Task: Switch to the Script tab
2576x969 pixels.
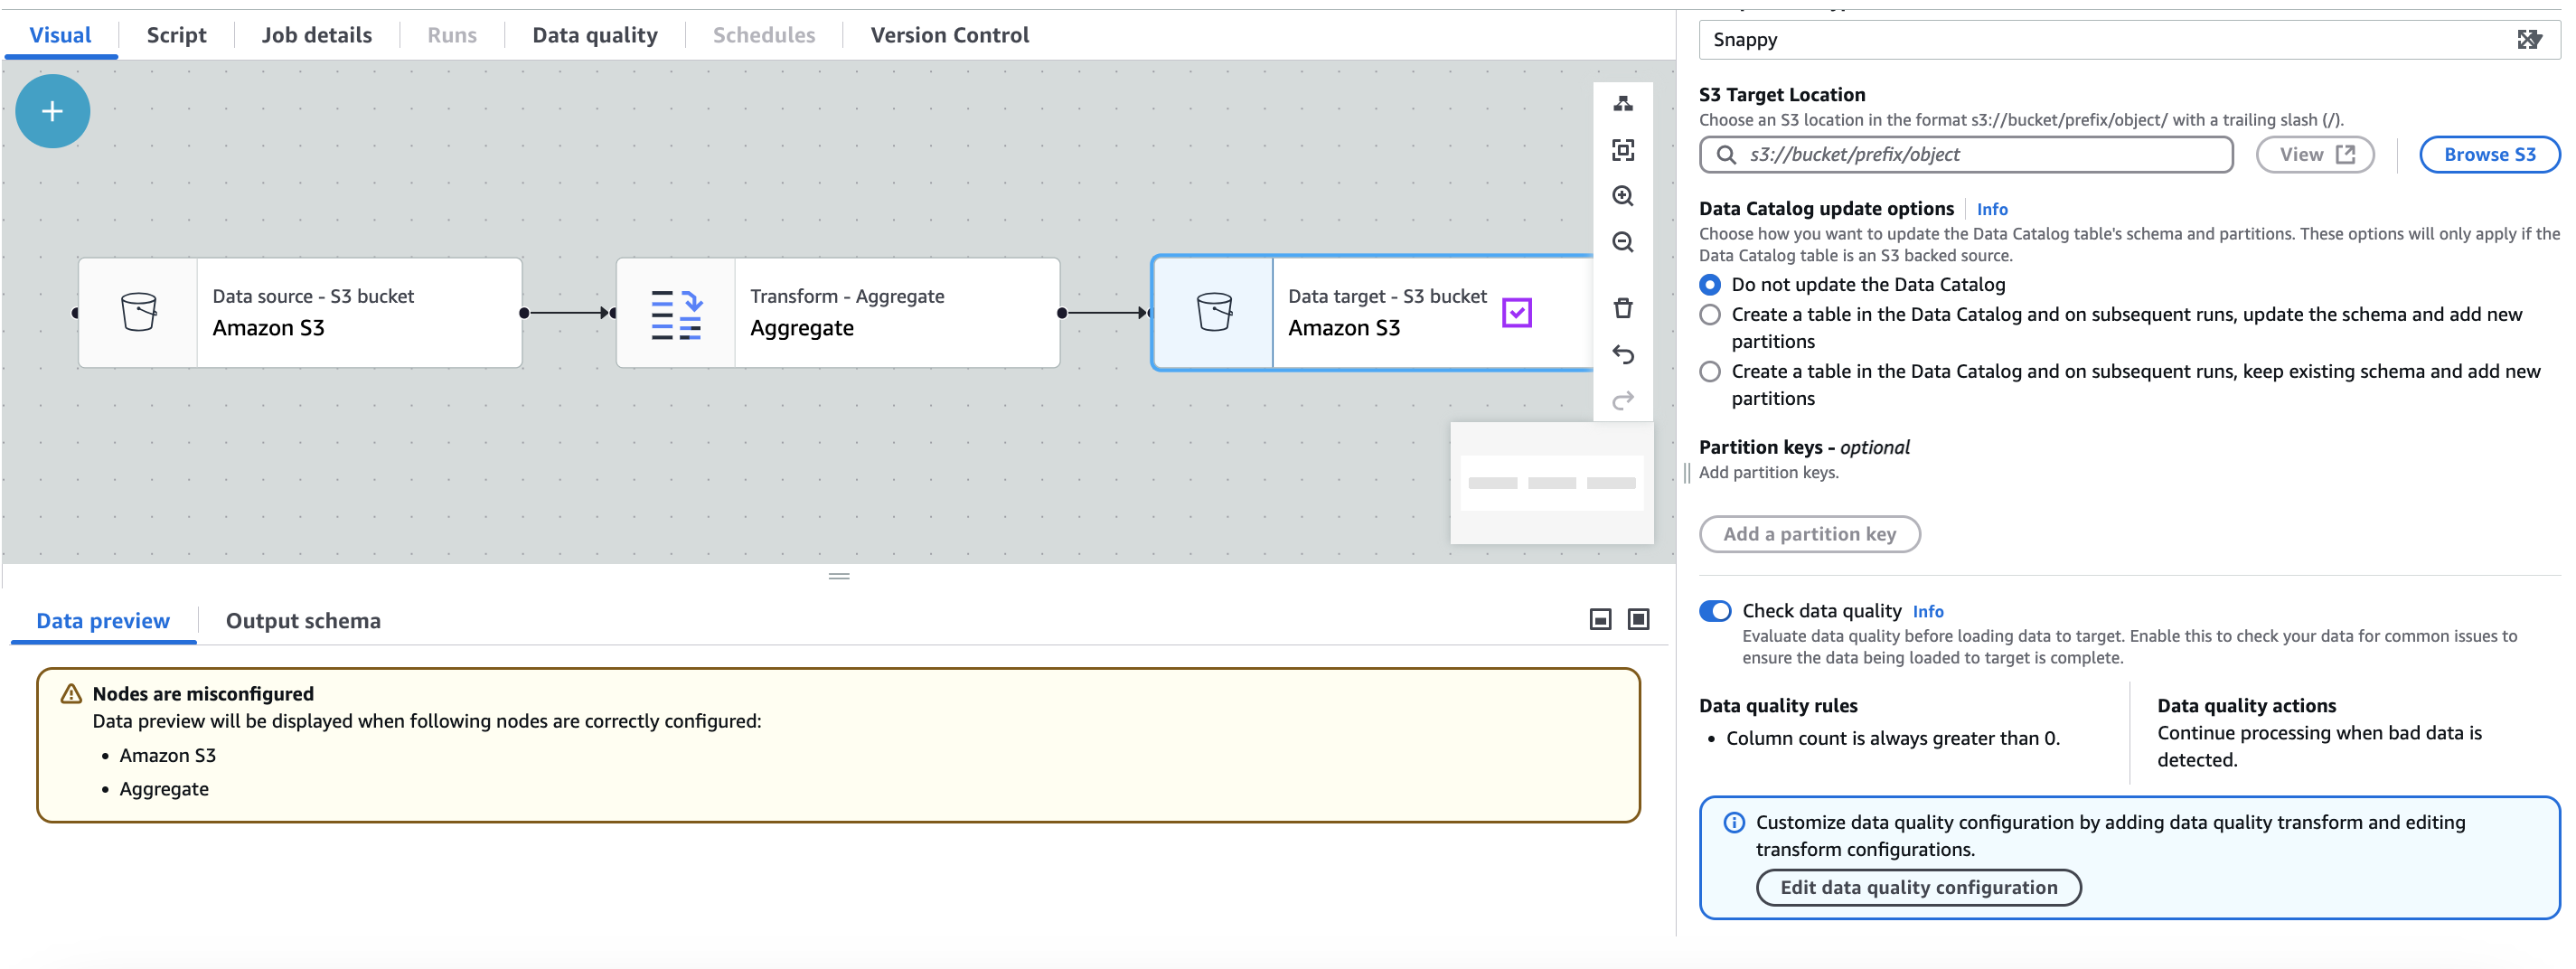Action: point(176,35)
